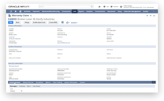Click the blue Edit button
Viewport: 164px width, 101px height.
[11, 22]
